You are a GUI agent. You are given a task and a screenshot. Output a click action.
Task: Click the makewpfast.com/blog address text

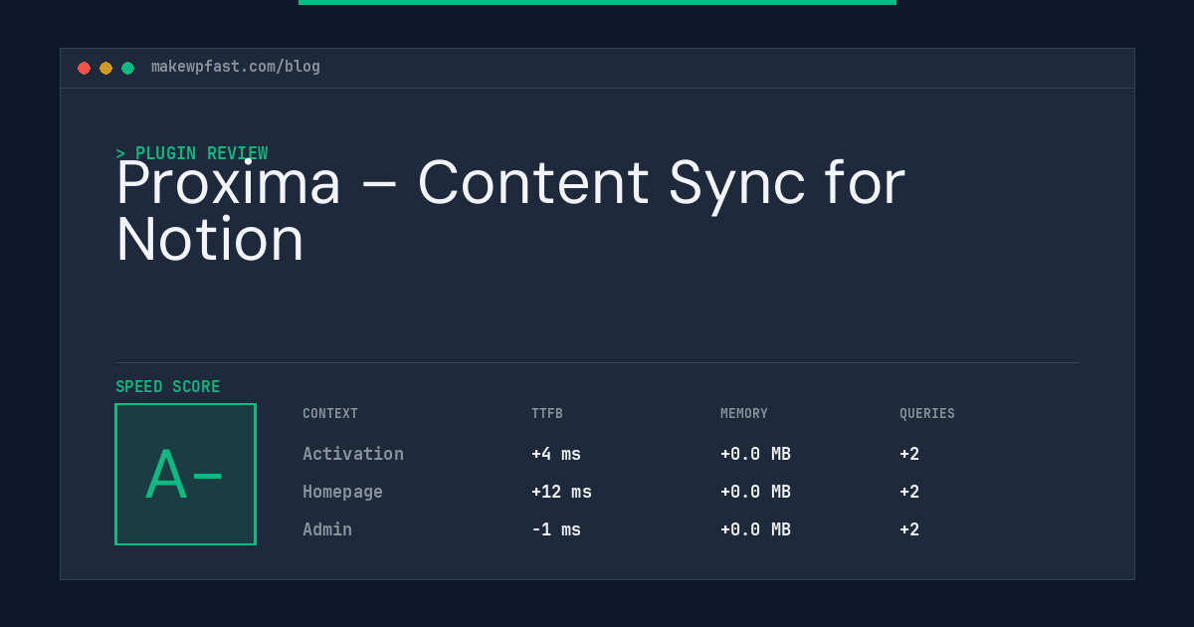pyautogui.click(x=236, y=67)
